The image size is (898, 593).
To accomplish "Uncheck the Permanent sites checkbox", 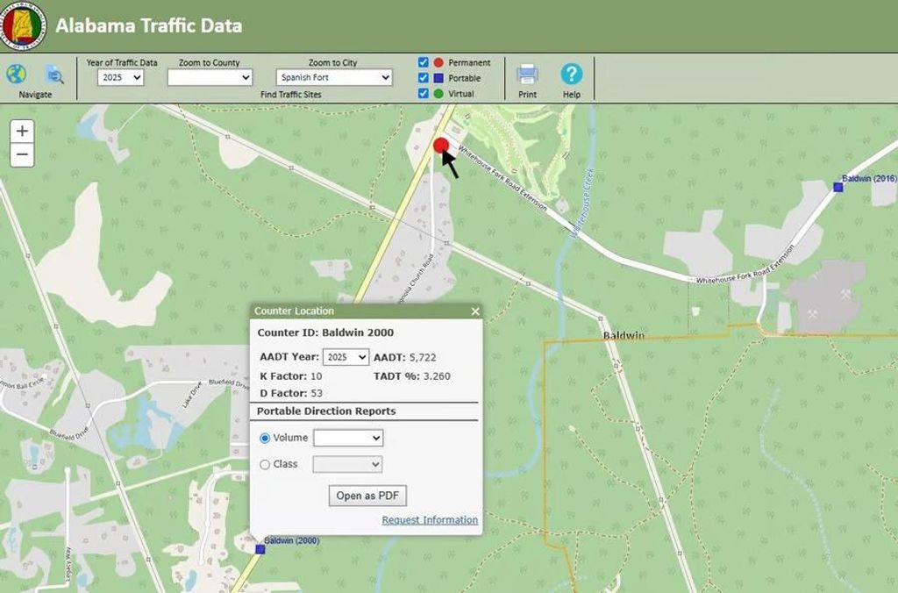I will pyautogui.click(x=424, y=62).
